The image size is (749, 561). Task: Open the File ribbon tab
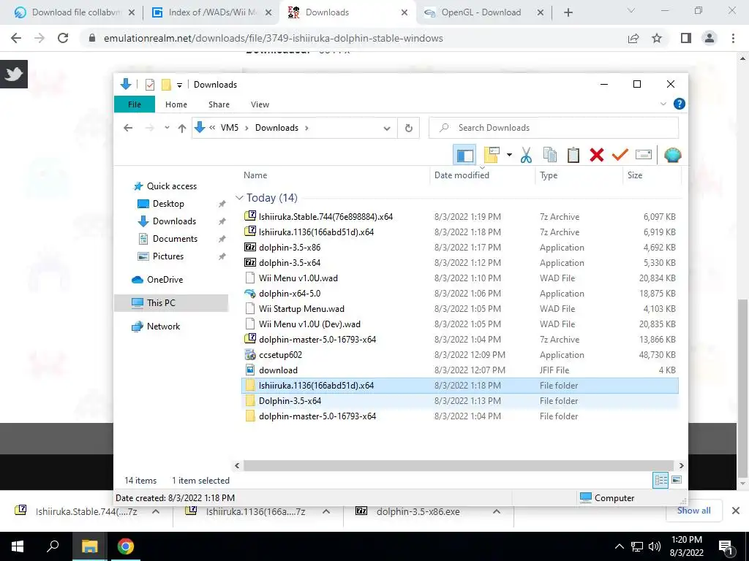[135, 104]
